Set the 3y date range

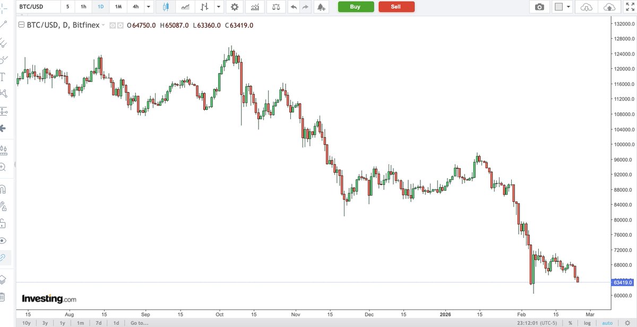point(45,323)
